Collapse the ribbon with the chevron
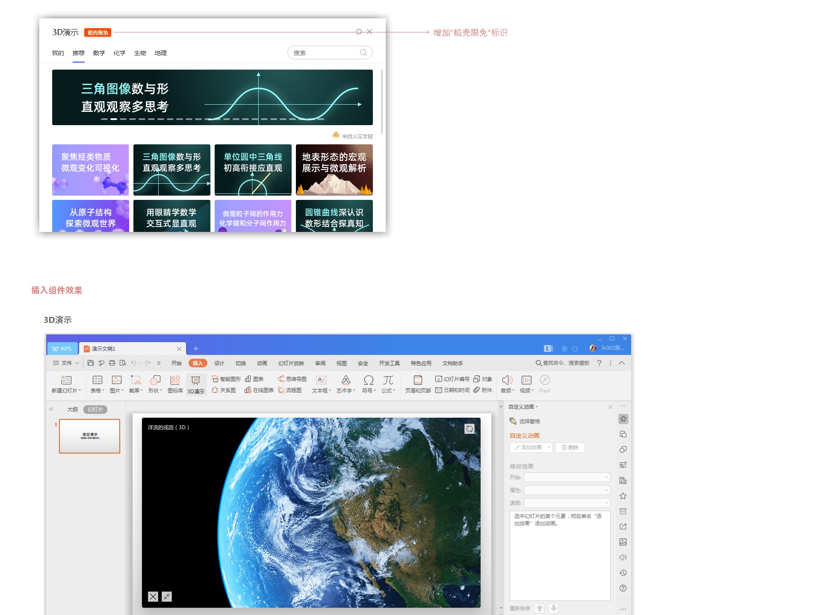 tap(622, 363)
